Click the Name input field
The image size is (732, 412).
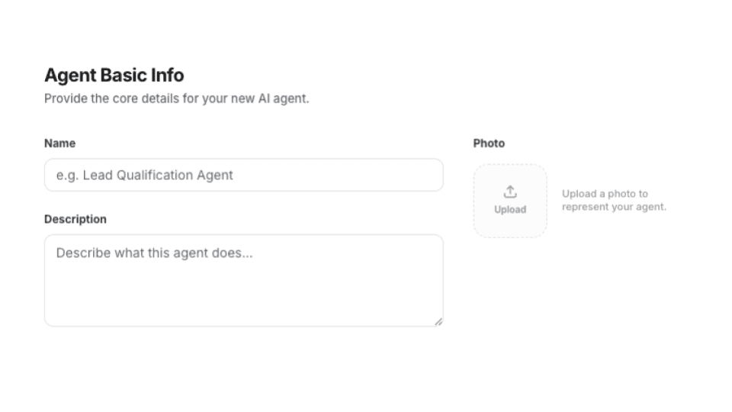tap(243, 175)
